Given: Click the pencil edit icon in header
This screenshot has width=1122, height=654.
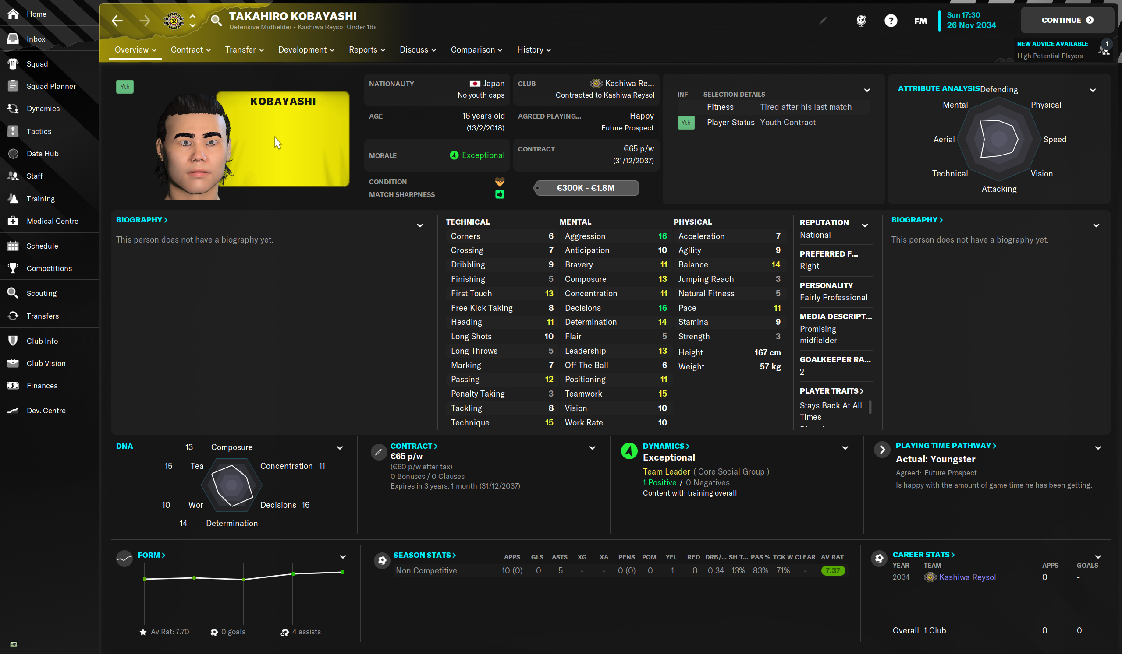Looking at the screenshot, I should pyautogui.click(x=823, y=21).
